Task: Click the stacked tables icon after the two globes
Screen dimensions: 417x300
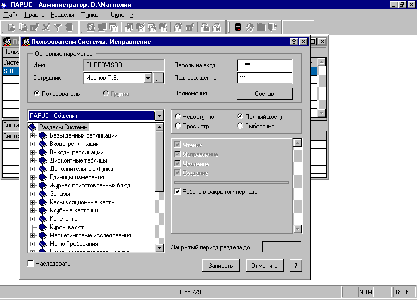Action: [x=114, y=28]
